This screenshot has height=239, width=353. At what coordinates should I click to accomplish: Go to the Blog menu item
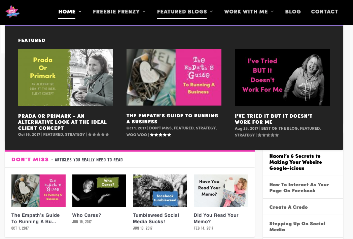pyautogui.click(x=293, y=12)
